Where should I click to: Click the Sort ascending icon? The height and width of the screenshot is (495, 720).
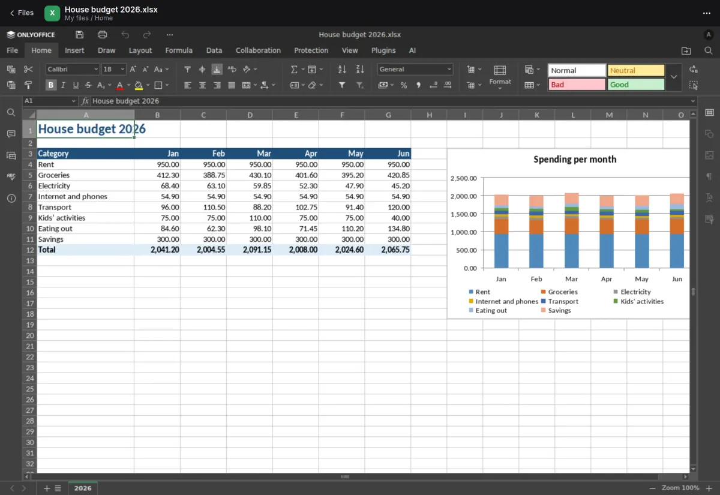point(342,70)
